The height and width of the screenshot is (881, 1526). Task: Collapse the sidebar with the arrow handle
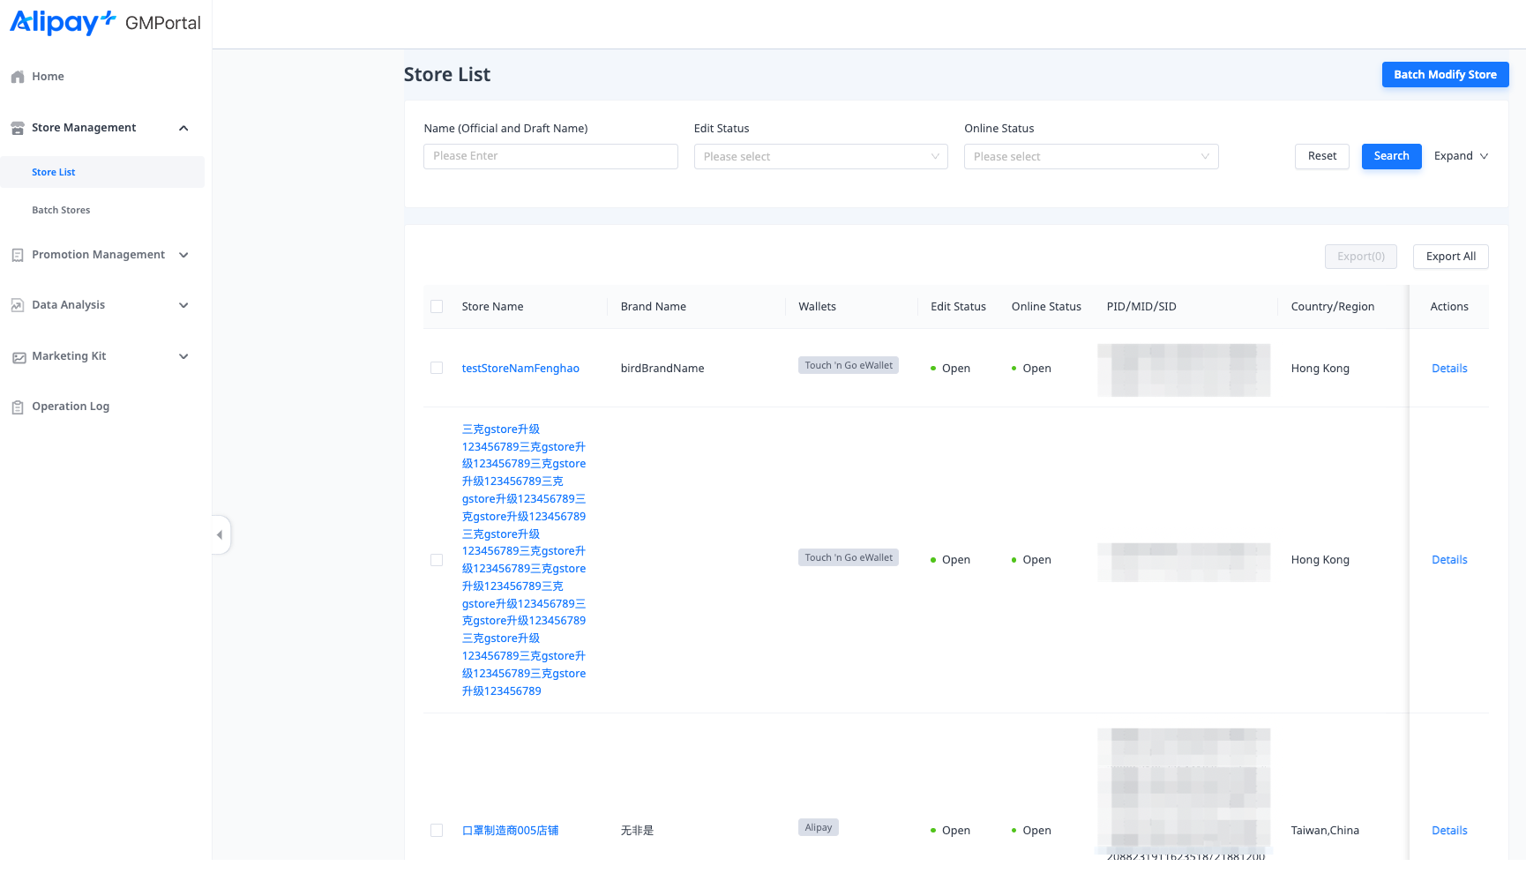coord(221,534)
